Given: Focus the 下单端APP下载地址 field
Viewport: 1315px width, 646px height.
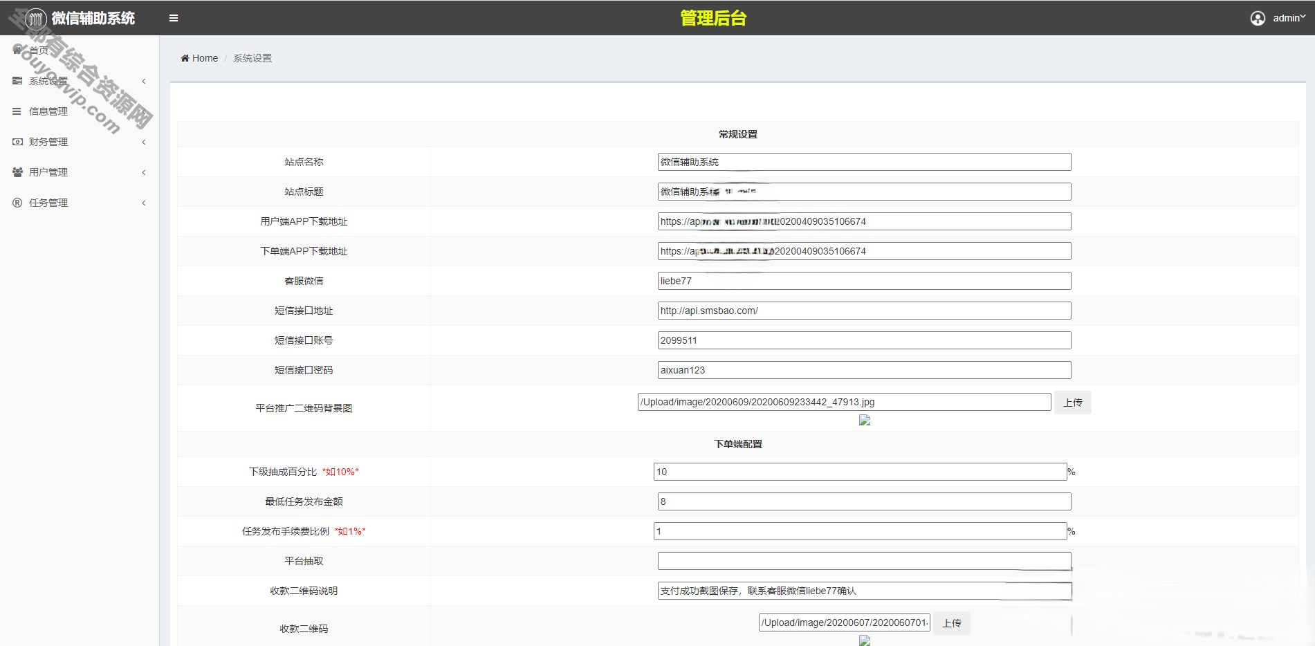Looking at the screenshot, I should [x=864, y=251].
